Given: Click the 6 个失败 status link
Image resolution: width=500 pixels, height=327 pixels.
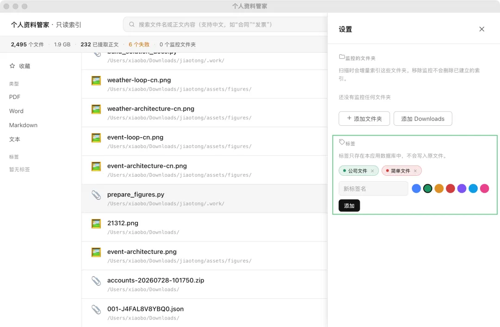Looking at the screenshot, I should [139, 44].
